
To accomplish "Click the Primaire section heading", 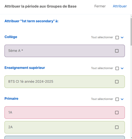I will pos(11,99).
